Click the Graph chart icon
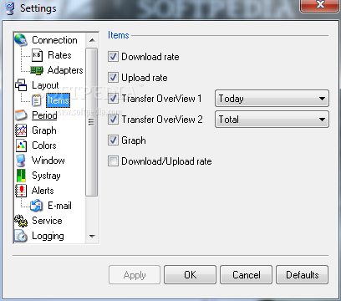This screenshot has height=301, width=341. point(21,130)
